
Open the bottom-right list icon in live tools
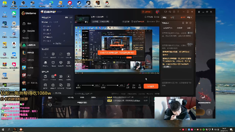click(68, 85)
